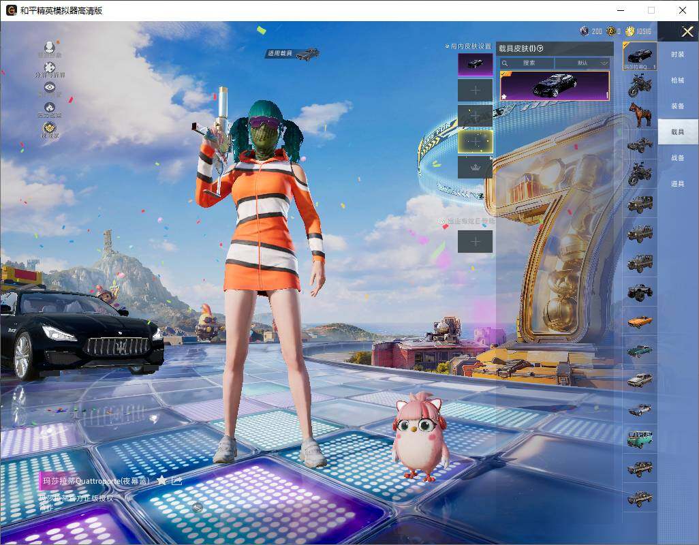
Task: Click the pink bird pet on the floor
Action: coord(420,437)
